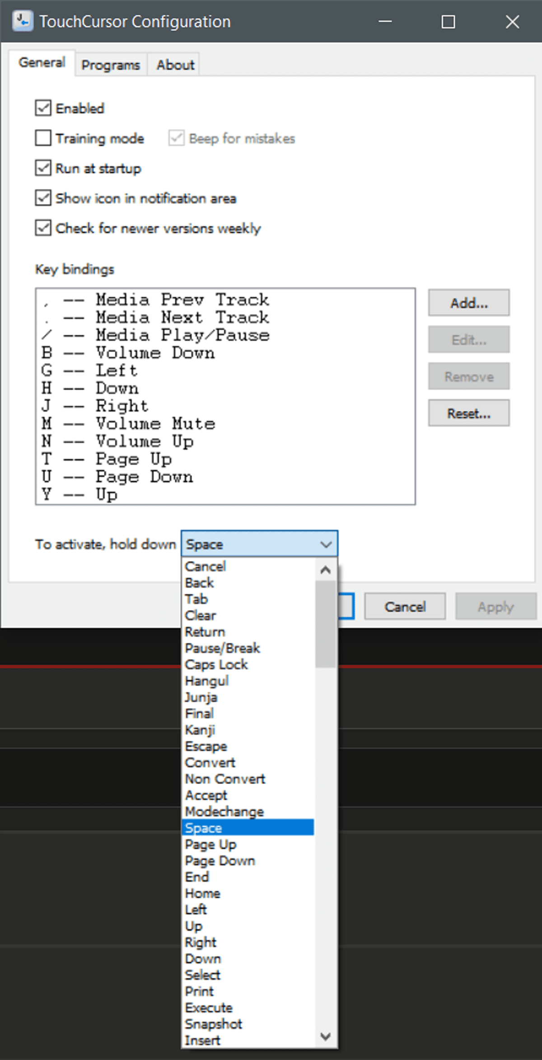Screen dimensions: 542x1060
Task: Select the 'Y -- Up' binding
Action: 225,494
